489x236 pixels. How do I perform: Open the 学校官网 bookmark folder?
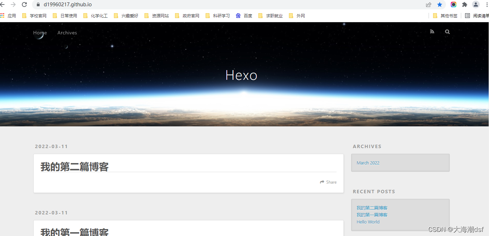tap(34, 16)
